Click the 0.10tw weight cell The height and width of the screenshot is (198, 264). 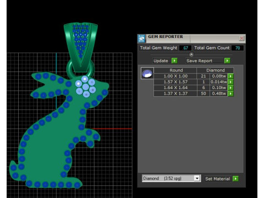219,88
